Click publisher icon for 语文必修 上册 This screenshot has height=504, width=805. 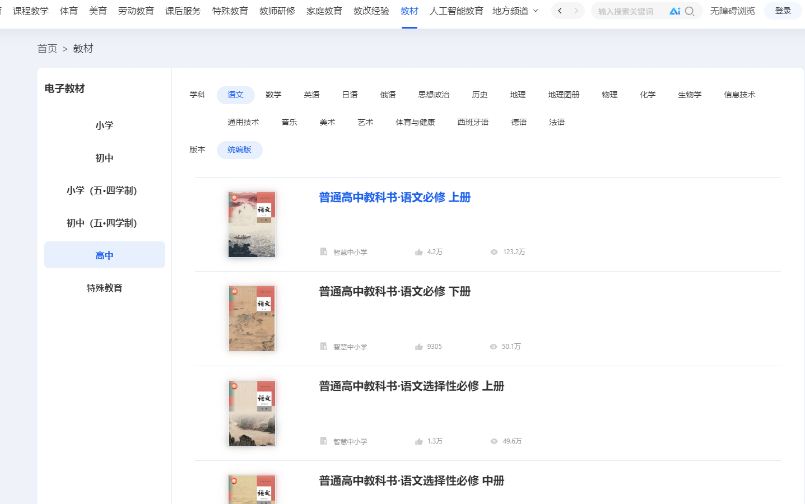coord(323,252)
